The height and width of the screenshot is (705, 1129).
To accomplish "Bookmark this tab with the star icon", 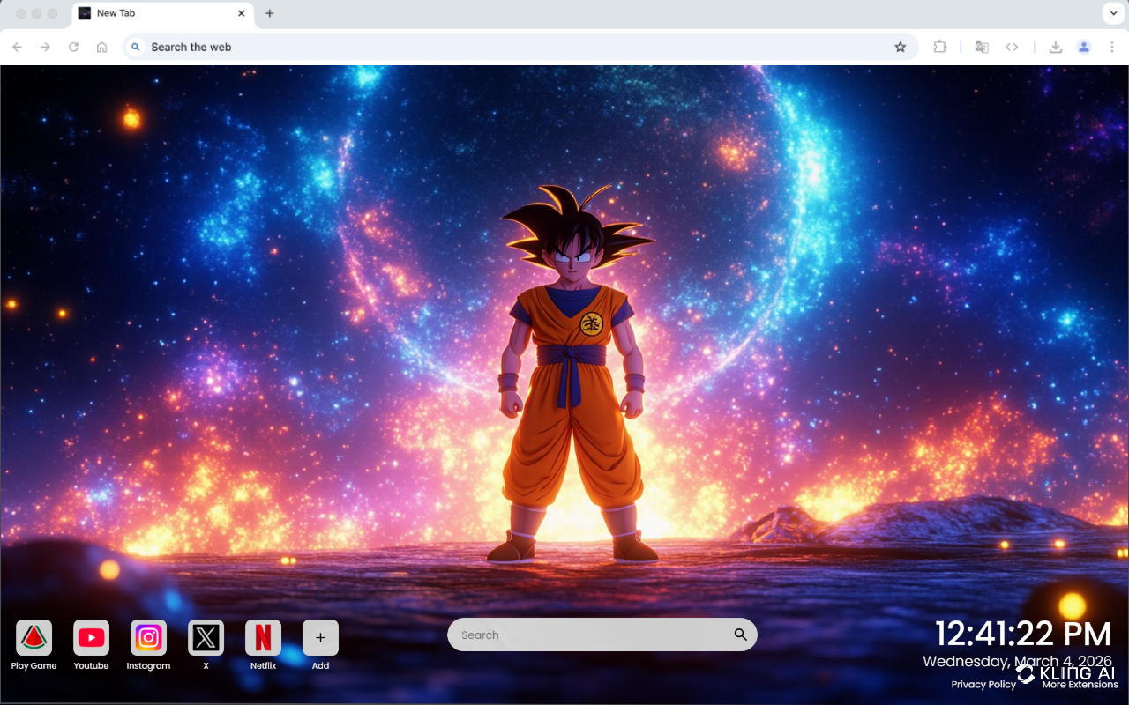I will (x=900, y=47).
